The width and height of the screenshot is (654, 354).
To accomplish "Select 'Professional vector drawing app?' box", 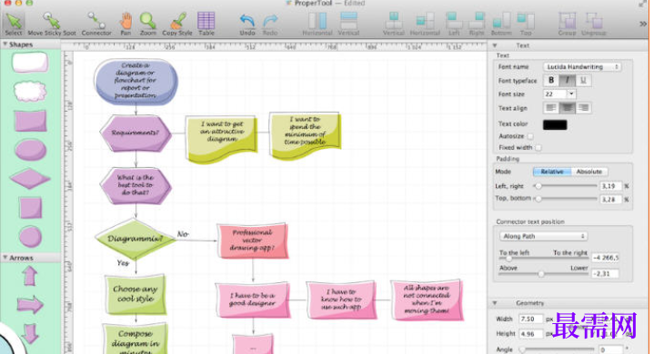I will (252, 240).
